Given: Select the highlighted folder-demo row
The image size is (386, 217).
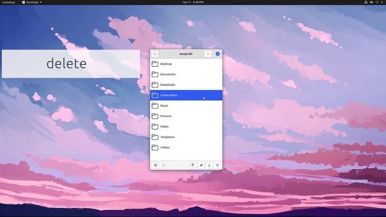Looking at the screenshot, I should point(186,95).
